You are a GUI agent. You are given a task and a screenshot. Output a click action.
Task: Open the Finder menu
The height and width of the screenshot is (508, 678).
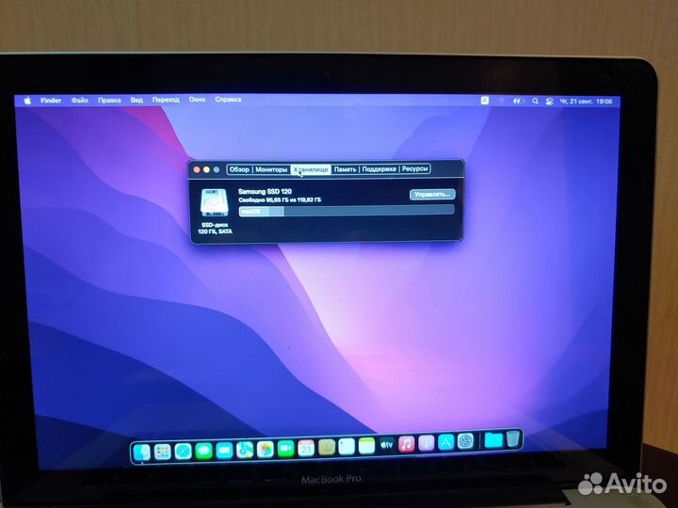pyautogui.click(x=51, y=101)
